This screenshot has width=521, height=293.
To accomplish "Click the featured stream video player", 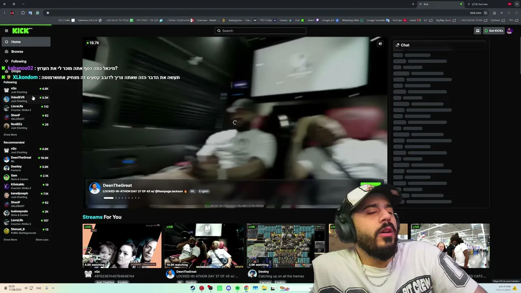I will [235, 122].
